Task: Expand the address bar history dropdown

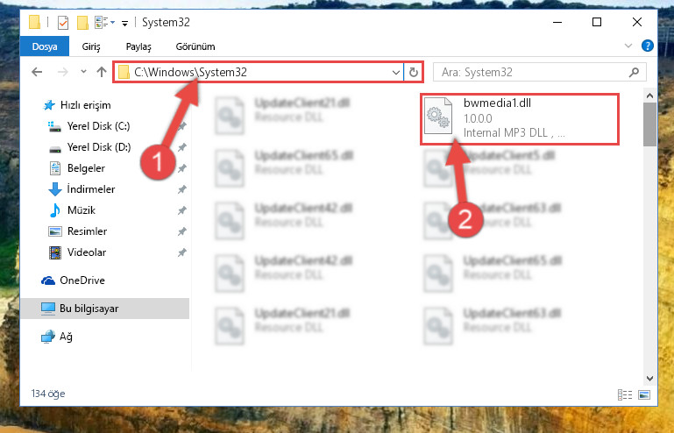Action: [x=396, y=72]
